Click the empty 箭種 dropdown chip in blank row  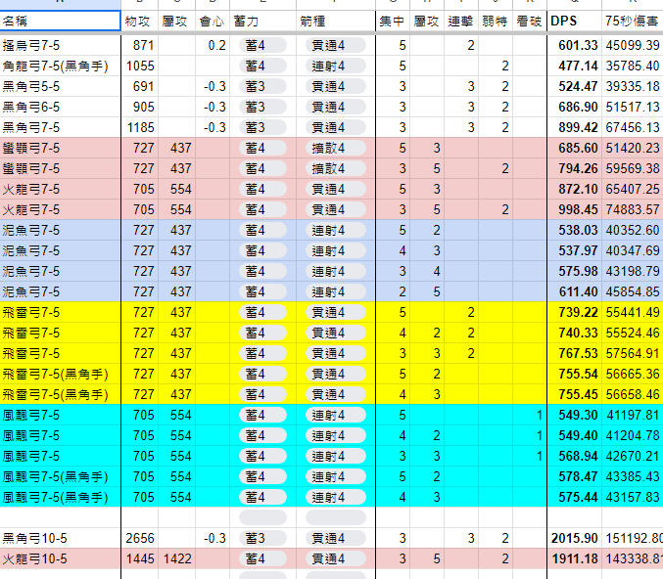[336, 517]
